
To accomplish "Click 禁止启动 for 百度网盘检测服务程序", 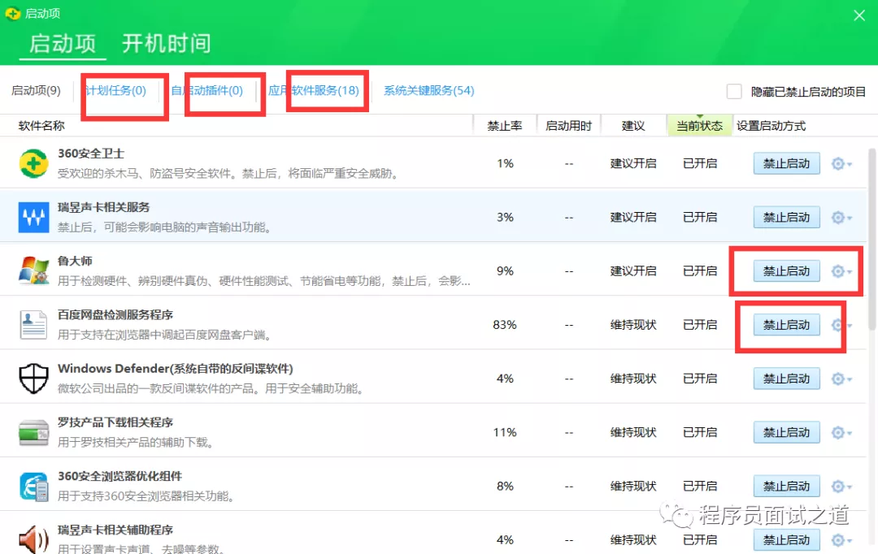I will click(x=787, y=325).
